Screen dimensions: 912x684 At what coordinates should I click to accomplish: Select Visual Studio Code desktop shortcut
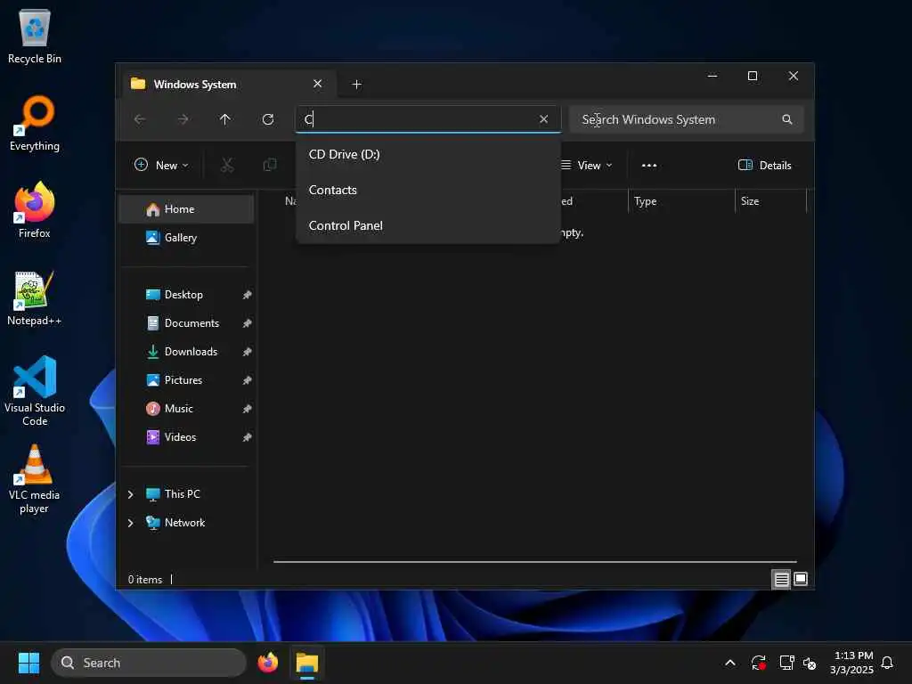pos(35,391)
